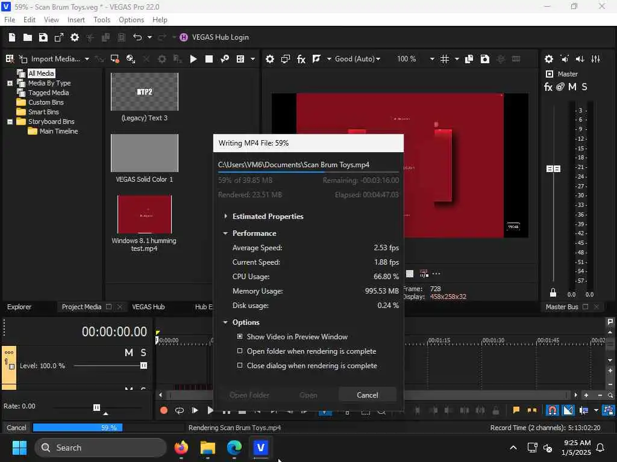This screenshot has width=617, height=462.
Task: Toggle Show Video in Preview Window checkbox
Action: coord(240,337)
